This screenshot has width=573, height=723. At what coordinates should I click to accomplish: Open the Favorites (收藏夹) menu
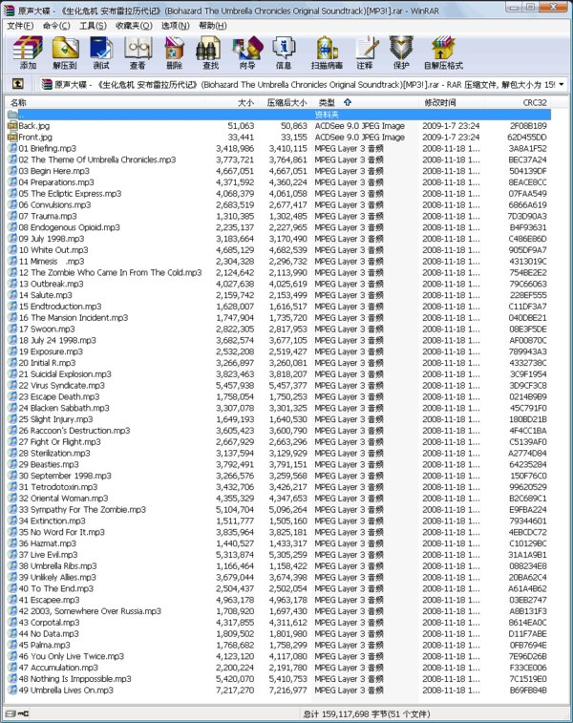134,26
